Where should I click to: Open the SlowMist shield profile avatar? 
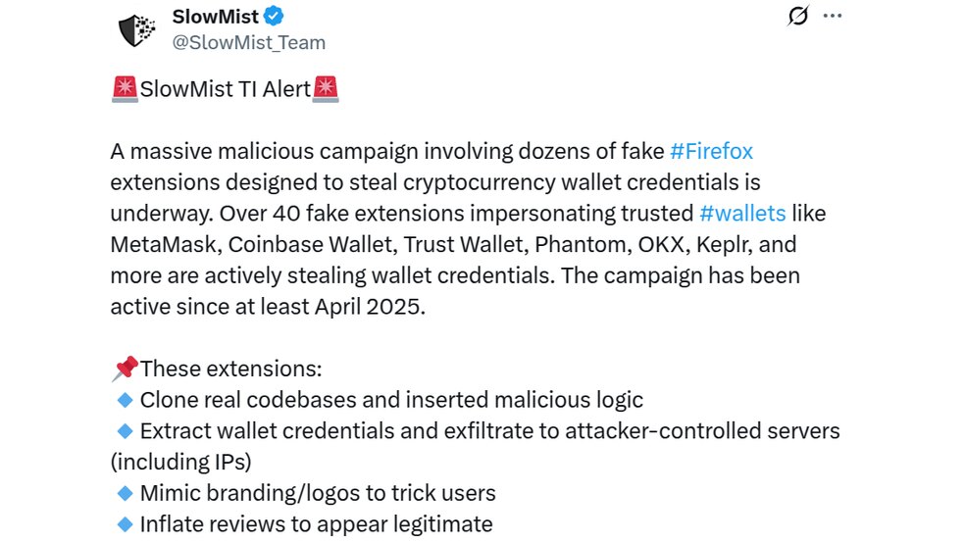tap(136, 30)
